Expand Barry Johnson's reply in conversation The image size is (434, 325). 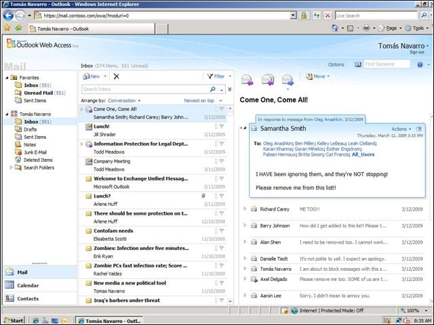coord(245,225)
